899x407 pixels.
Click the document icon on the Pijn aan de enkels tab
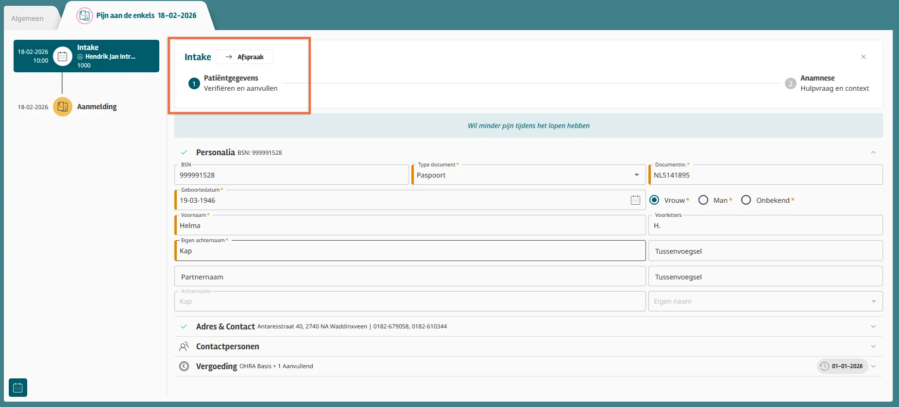85,16
